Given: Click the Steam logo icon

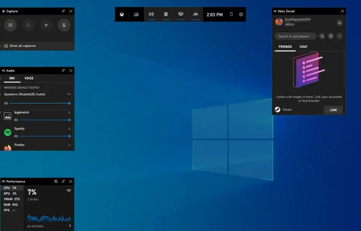Looking at the screenshot, I should click(x=278, y=109).
